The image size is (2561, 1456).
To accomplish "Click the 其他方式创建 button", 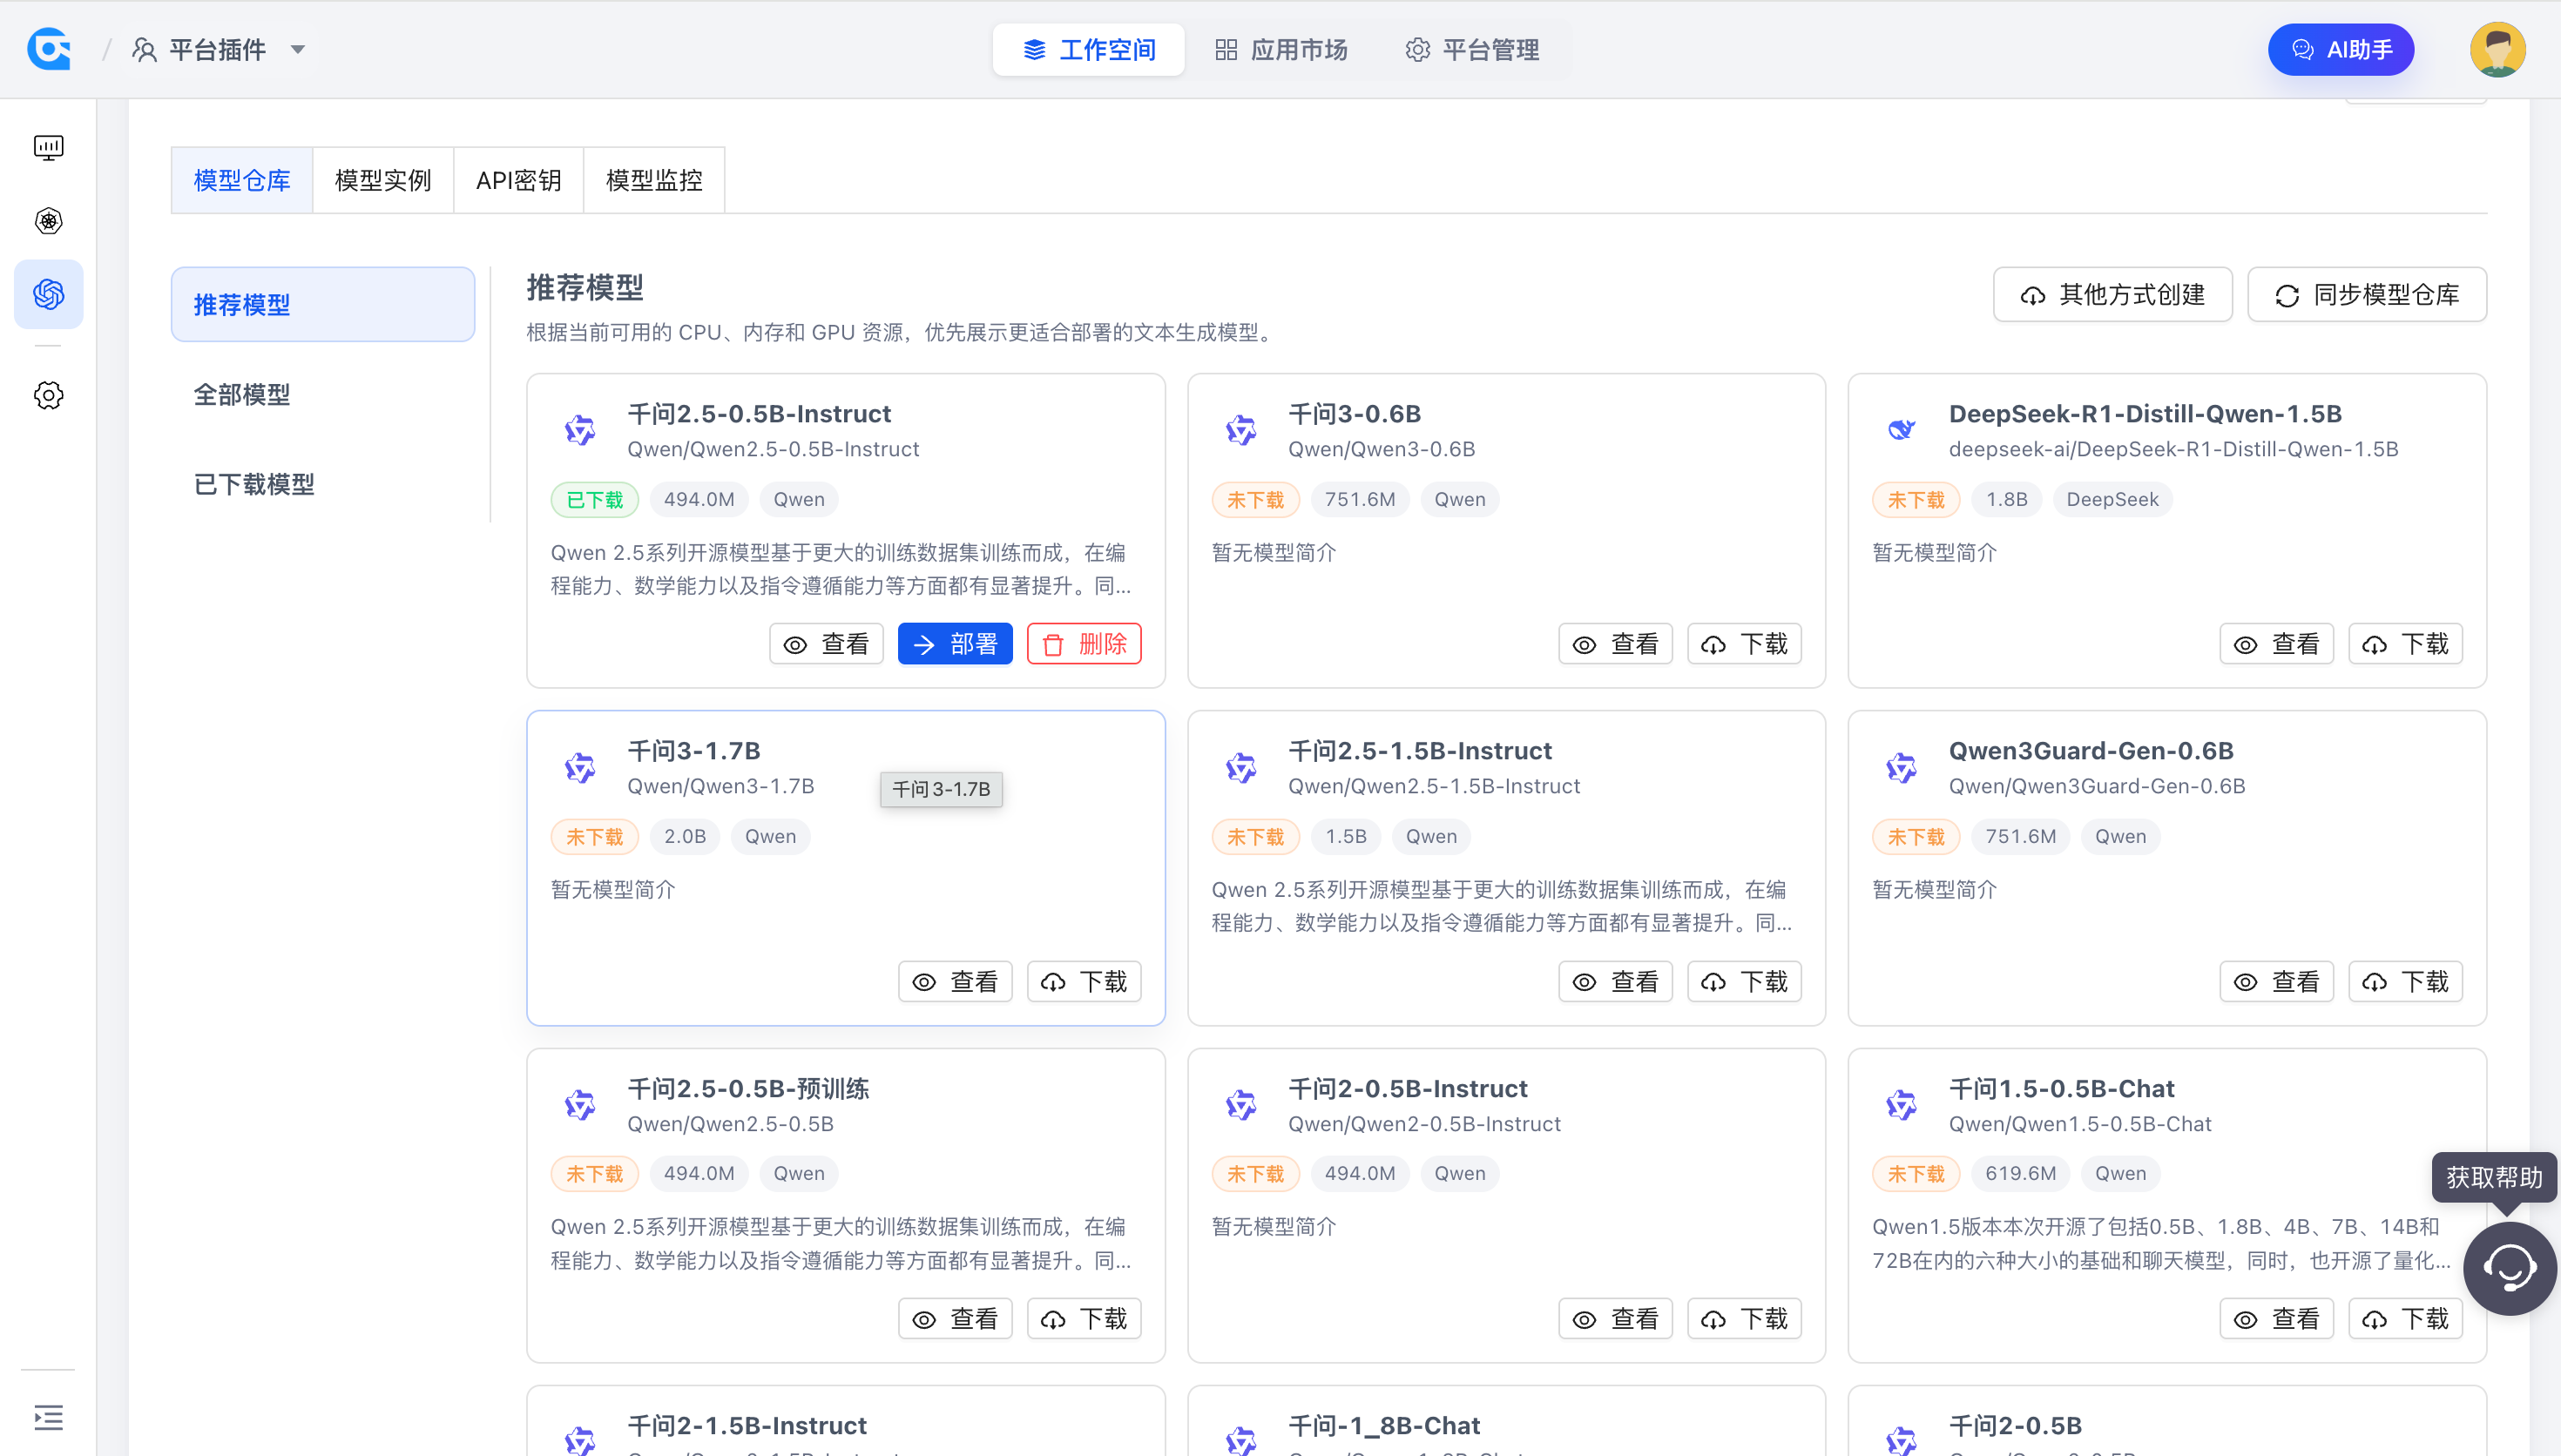I will pos(2112,294).
